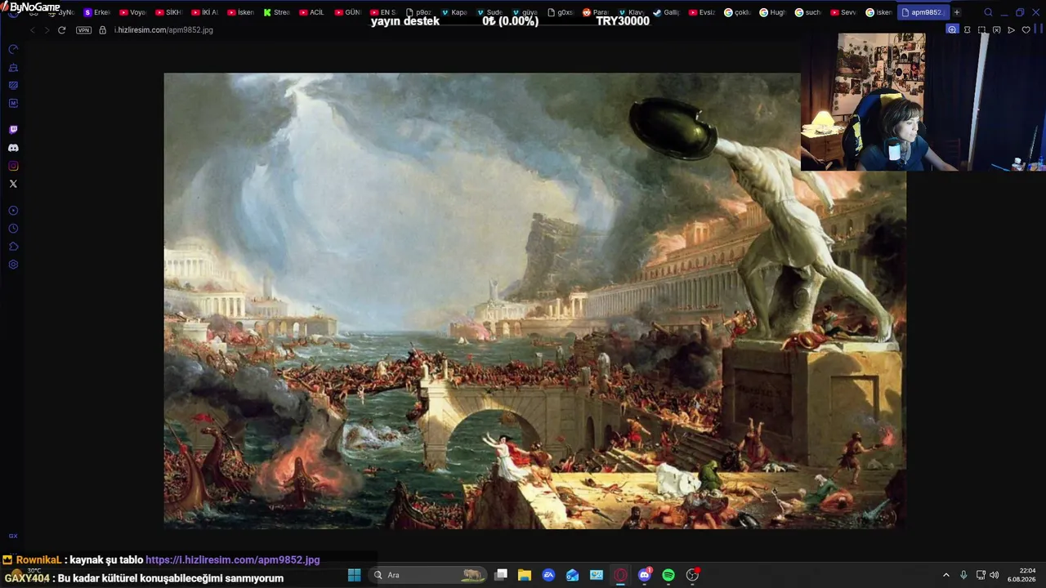Switch to the active apm9852 tab
The height and width of the screenshot is (588, 1046).
click(922, 12)
